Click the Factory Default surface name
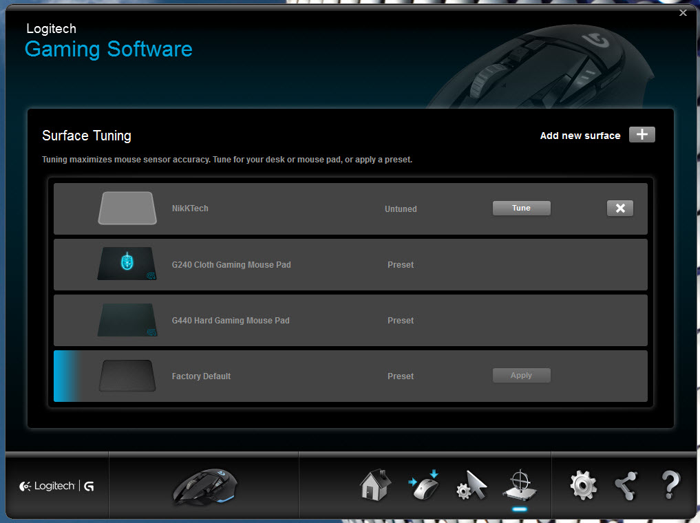This screenshot has height=523, width=700. (x=202, y=376)
